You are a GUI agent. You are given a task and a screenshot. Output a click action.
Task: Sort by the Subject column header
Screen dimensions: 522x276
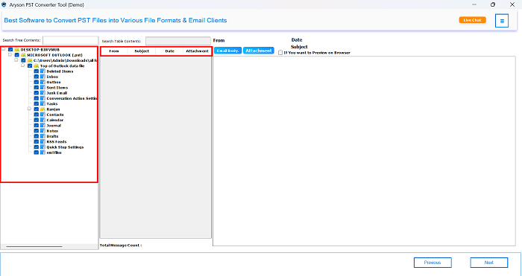[142, 51]
